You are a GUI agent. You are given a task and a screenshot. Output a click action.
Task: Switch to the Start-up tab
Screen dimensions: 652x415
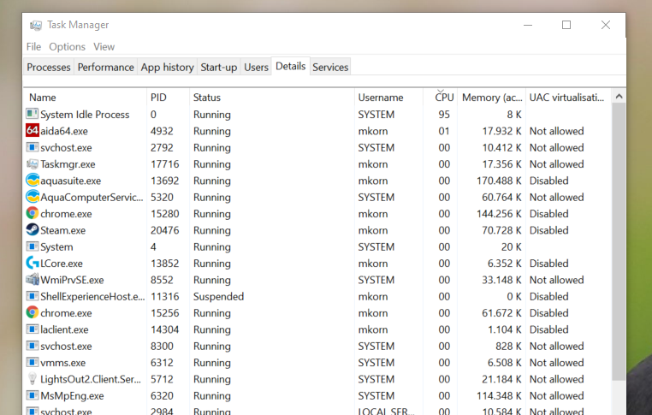click(x=219, y=67)
